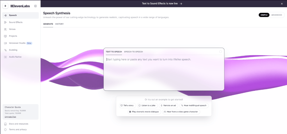Screen dimensions: 287x134
Task: Click the Dubbing translate icon
Action: click(5, 50)
